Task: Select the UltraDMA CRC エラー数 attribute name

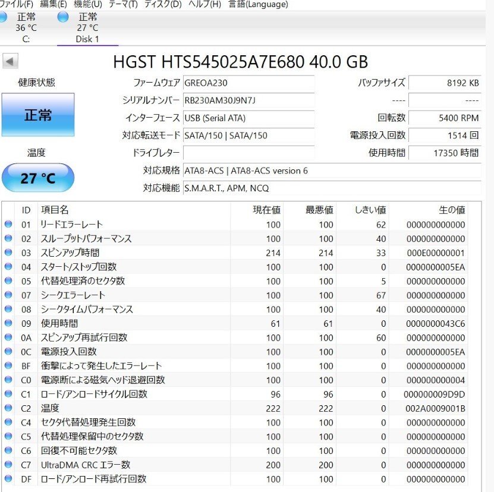Action: click(x=86, y=465)
